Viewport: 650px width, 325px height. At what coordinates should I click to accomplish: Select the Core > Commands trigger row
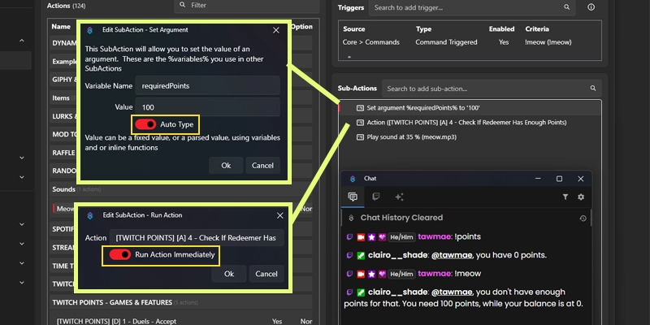click(470, 42)
